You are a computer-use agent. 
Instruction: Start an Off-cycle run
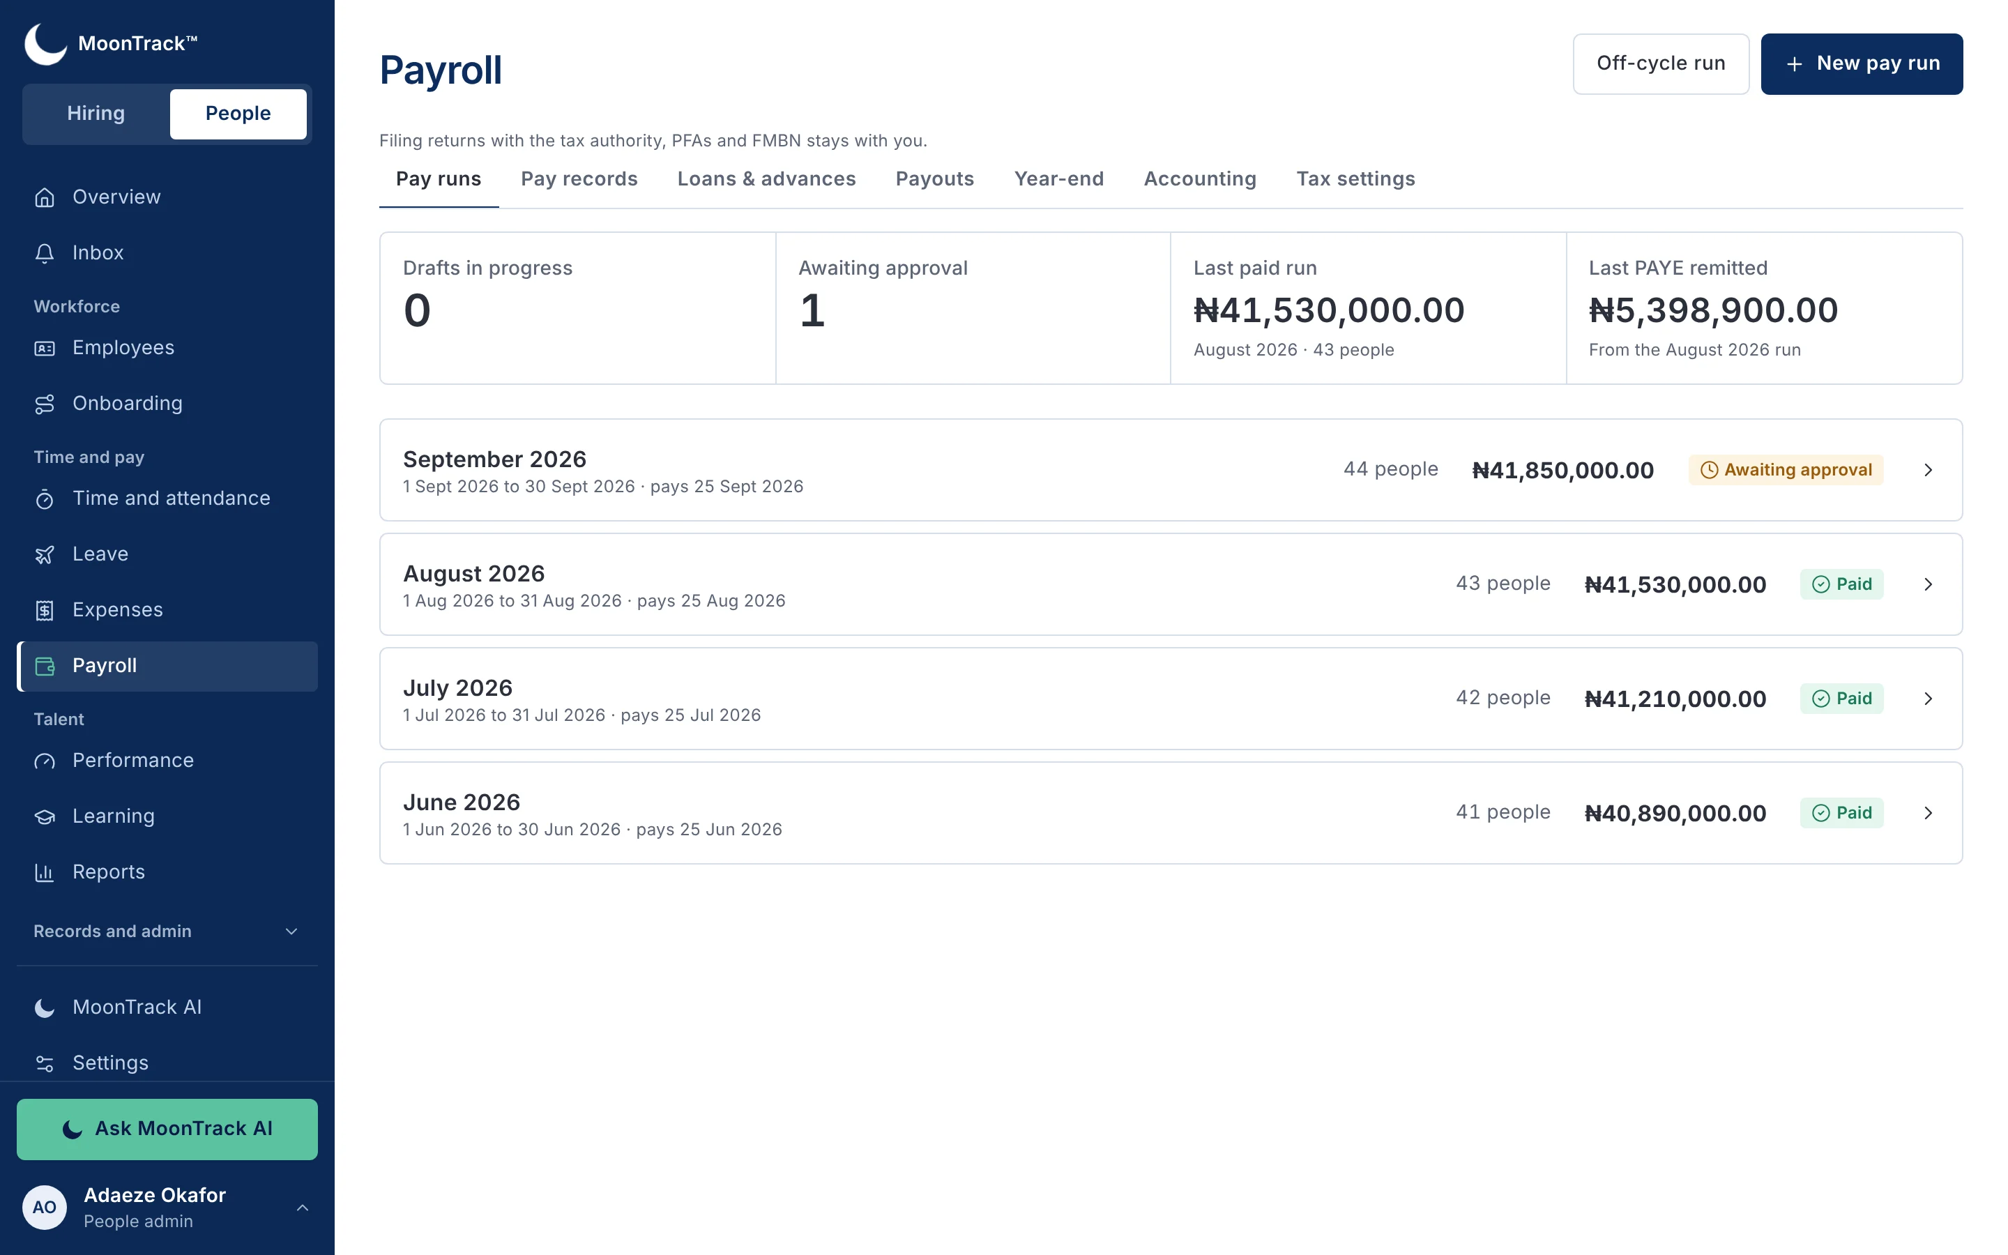tap(1661, 64)
